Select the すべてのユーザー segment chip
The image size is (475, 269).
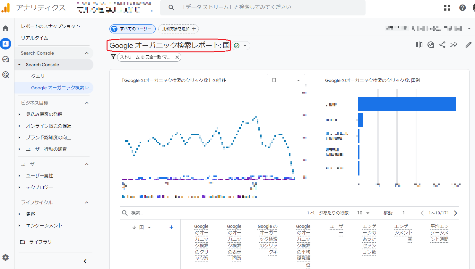click(132, 29)
